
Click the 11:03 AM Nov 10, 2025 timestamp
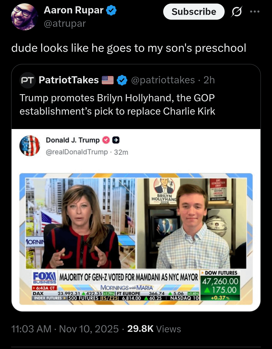65,329
